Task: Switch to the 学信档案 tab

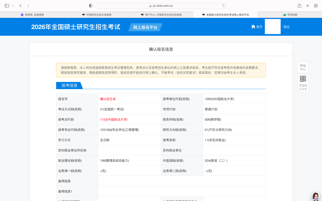Action: click(x=290, y=15)
